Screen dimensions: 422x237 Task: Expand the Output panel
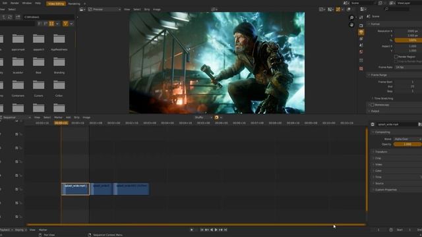click(x=394, y=111)
